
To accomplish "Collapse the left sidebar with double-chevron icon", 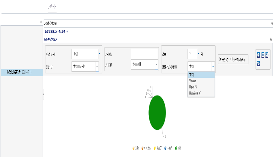I will pos(41,22).
